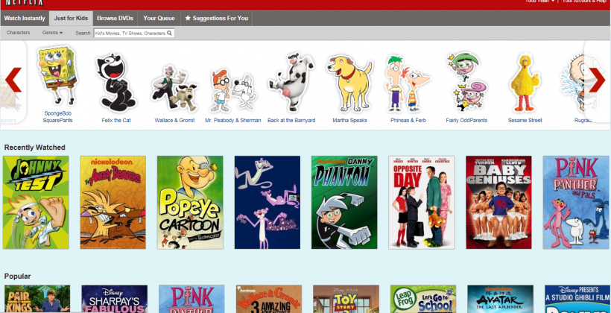The width and height of the screenshot is (611, 313).
Task: Pick the Fairly OddParents character image
Action: pyautogui.click(x=466, y=81)
